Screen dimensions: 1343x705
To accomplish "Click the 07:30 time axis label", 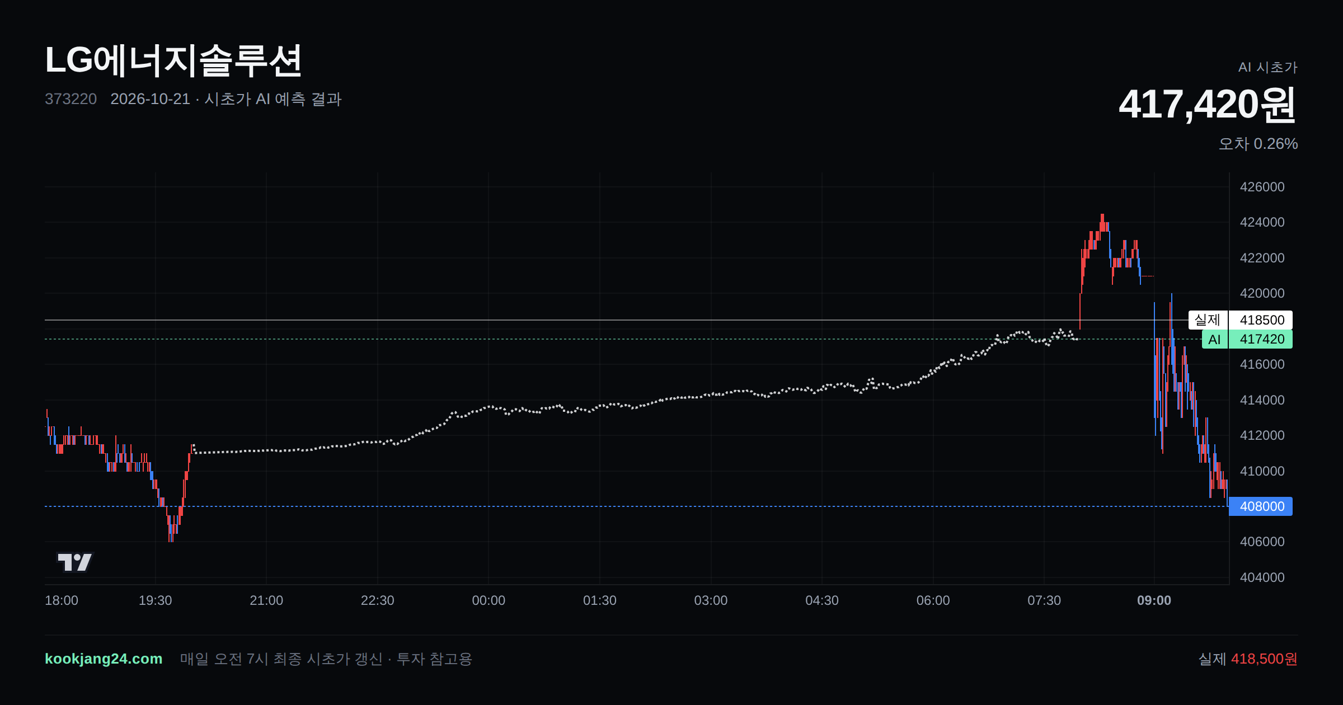I will (1044, 600).
